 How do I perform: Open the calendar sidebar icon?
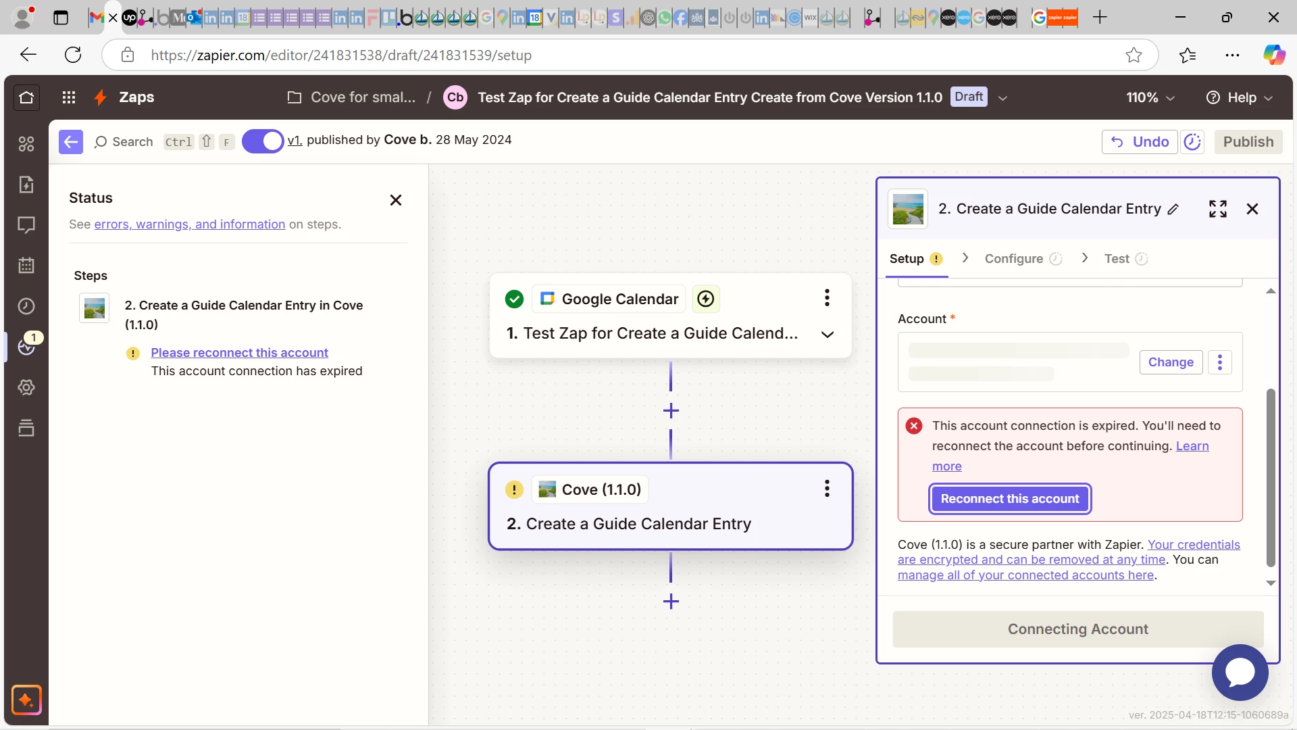tap(26, 266)
